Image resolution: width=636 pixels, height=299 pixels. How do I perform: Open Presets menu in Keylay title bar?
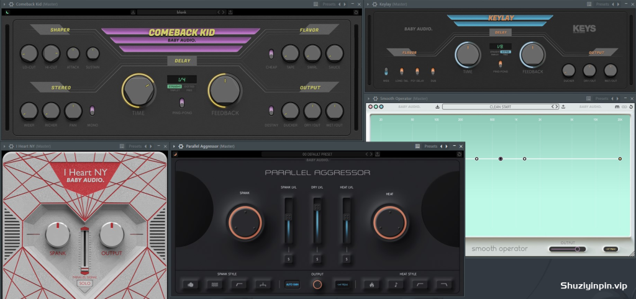pyautogui.click(x=602, y=4)
